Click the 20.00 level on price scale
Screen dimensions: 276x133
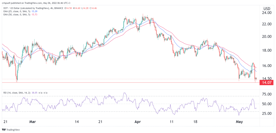(x=266, y=37)
